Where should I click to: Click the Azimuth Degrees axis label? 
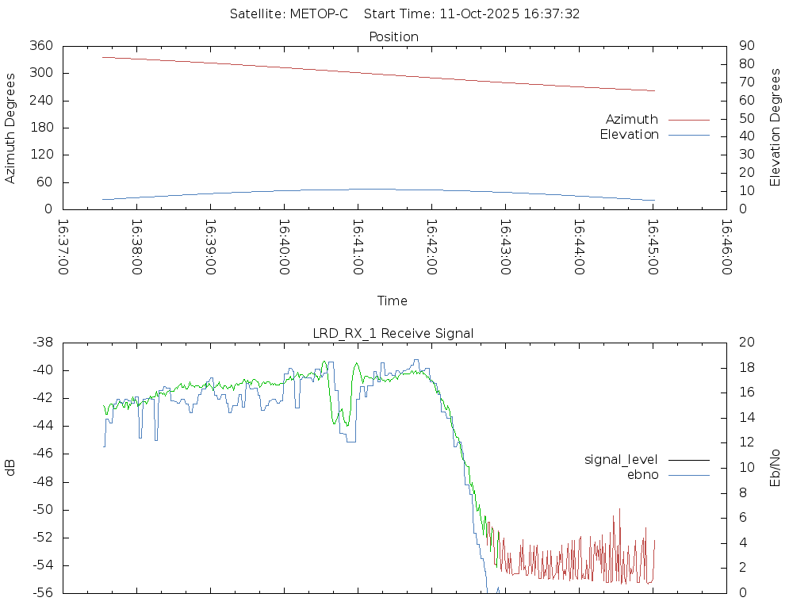pyautogui.click(x=10, y=128)
